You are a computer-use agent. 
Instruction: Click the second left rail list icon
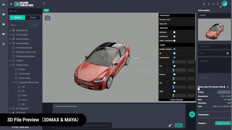click(x=4, y=14)
